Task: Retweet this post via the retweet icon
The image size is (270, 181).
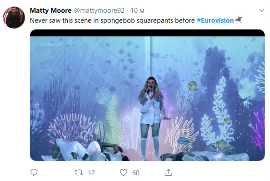Action: pyautogui.click(x=78, y=172)
